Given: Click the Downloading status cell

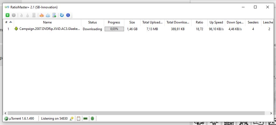Looking at the screenshot, I should point(93,29).
